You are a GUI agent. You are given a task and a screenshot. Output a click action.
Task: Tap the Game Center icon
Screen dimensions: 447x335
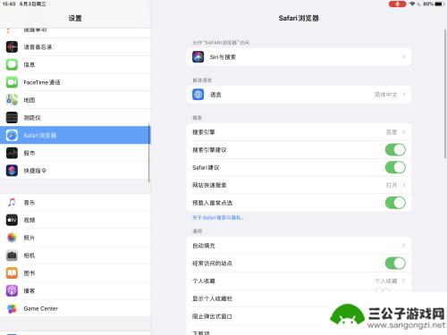coord(12,308)
